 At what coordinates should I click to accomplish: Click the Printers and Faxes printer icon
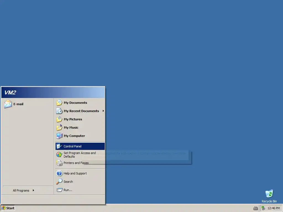[59, 163]
